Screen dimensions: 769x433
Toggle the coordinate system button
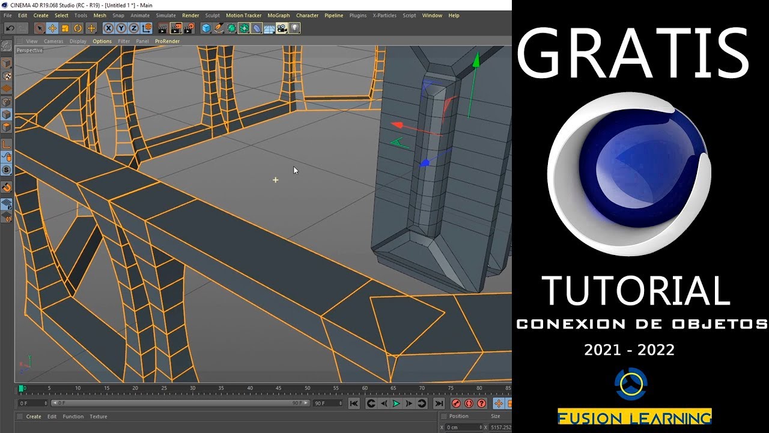[146, 28]
